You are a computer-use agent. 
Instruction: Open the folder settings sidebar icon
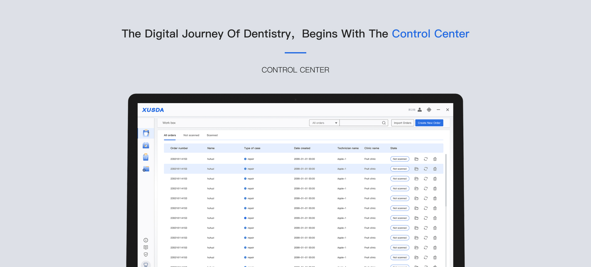click(146, 169)
